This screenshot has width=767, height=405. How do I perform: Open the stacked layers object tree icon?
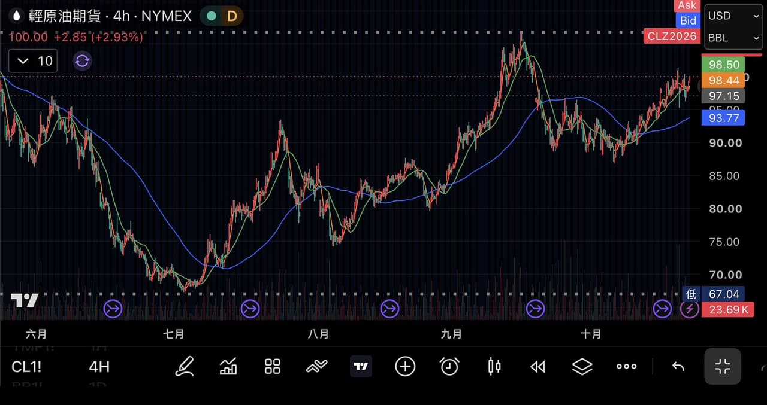pyautogui.click(x=582, y=366)
